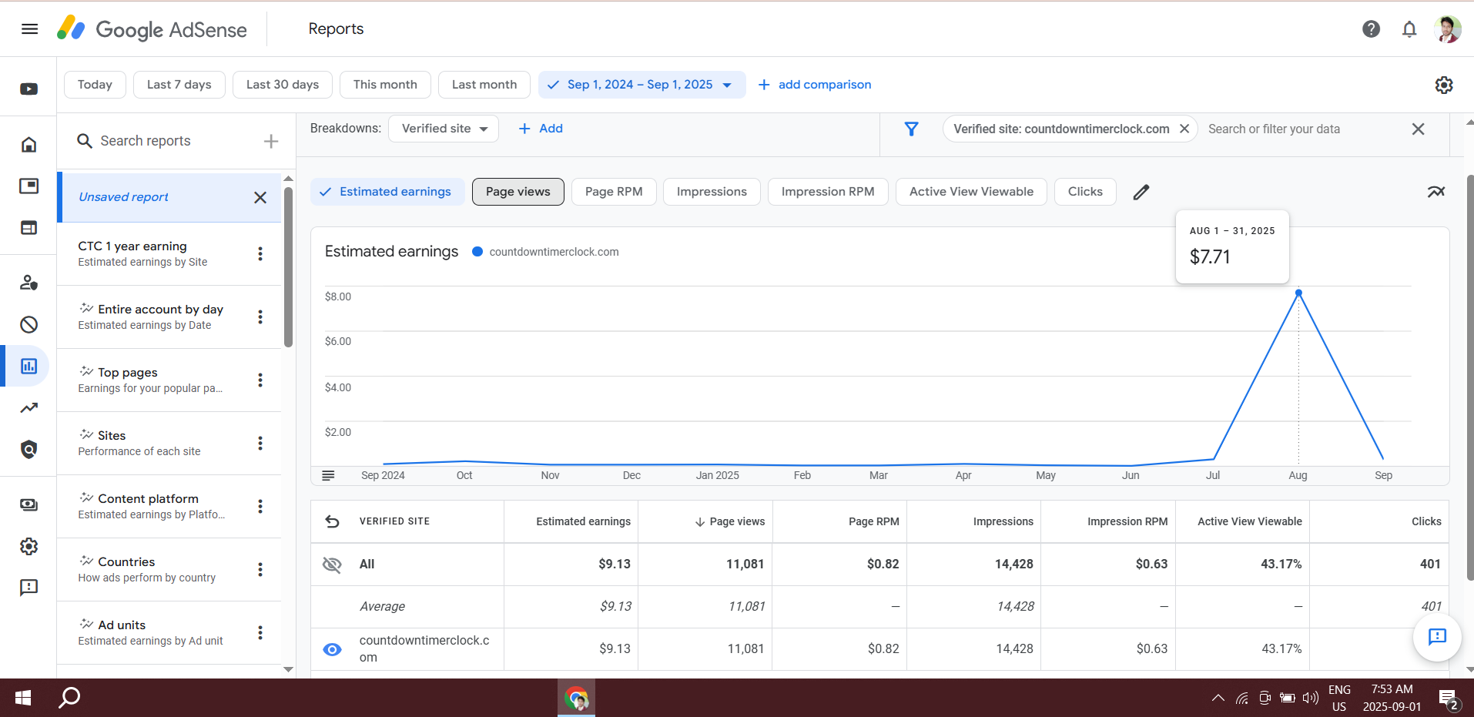The image size is (1474, 717).
Task: Open Account settings gear in sidebar
Action: [x=29, y=546]
